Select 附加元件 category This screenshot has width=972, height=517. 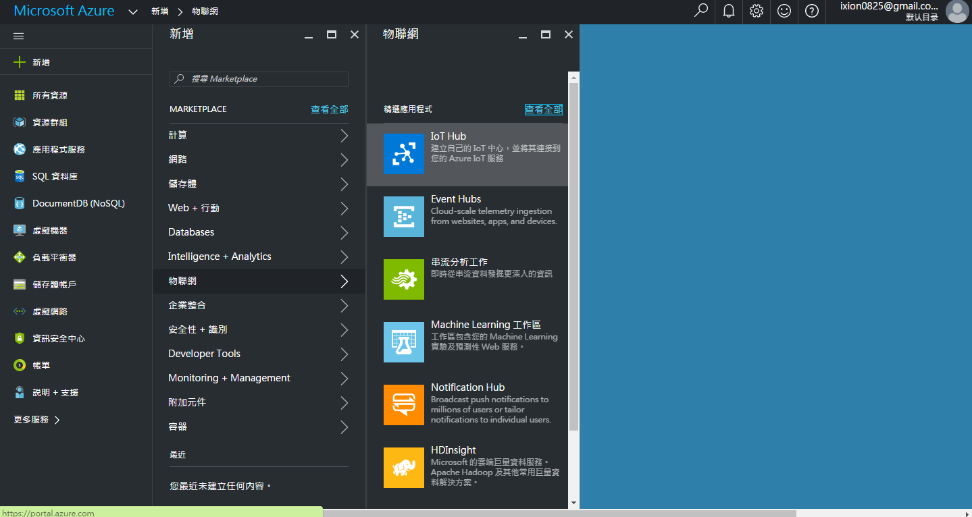(x=259, y=402)
